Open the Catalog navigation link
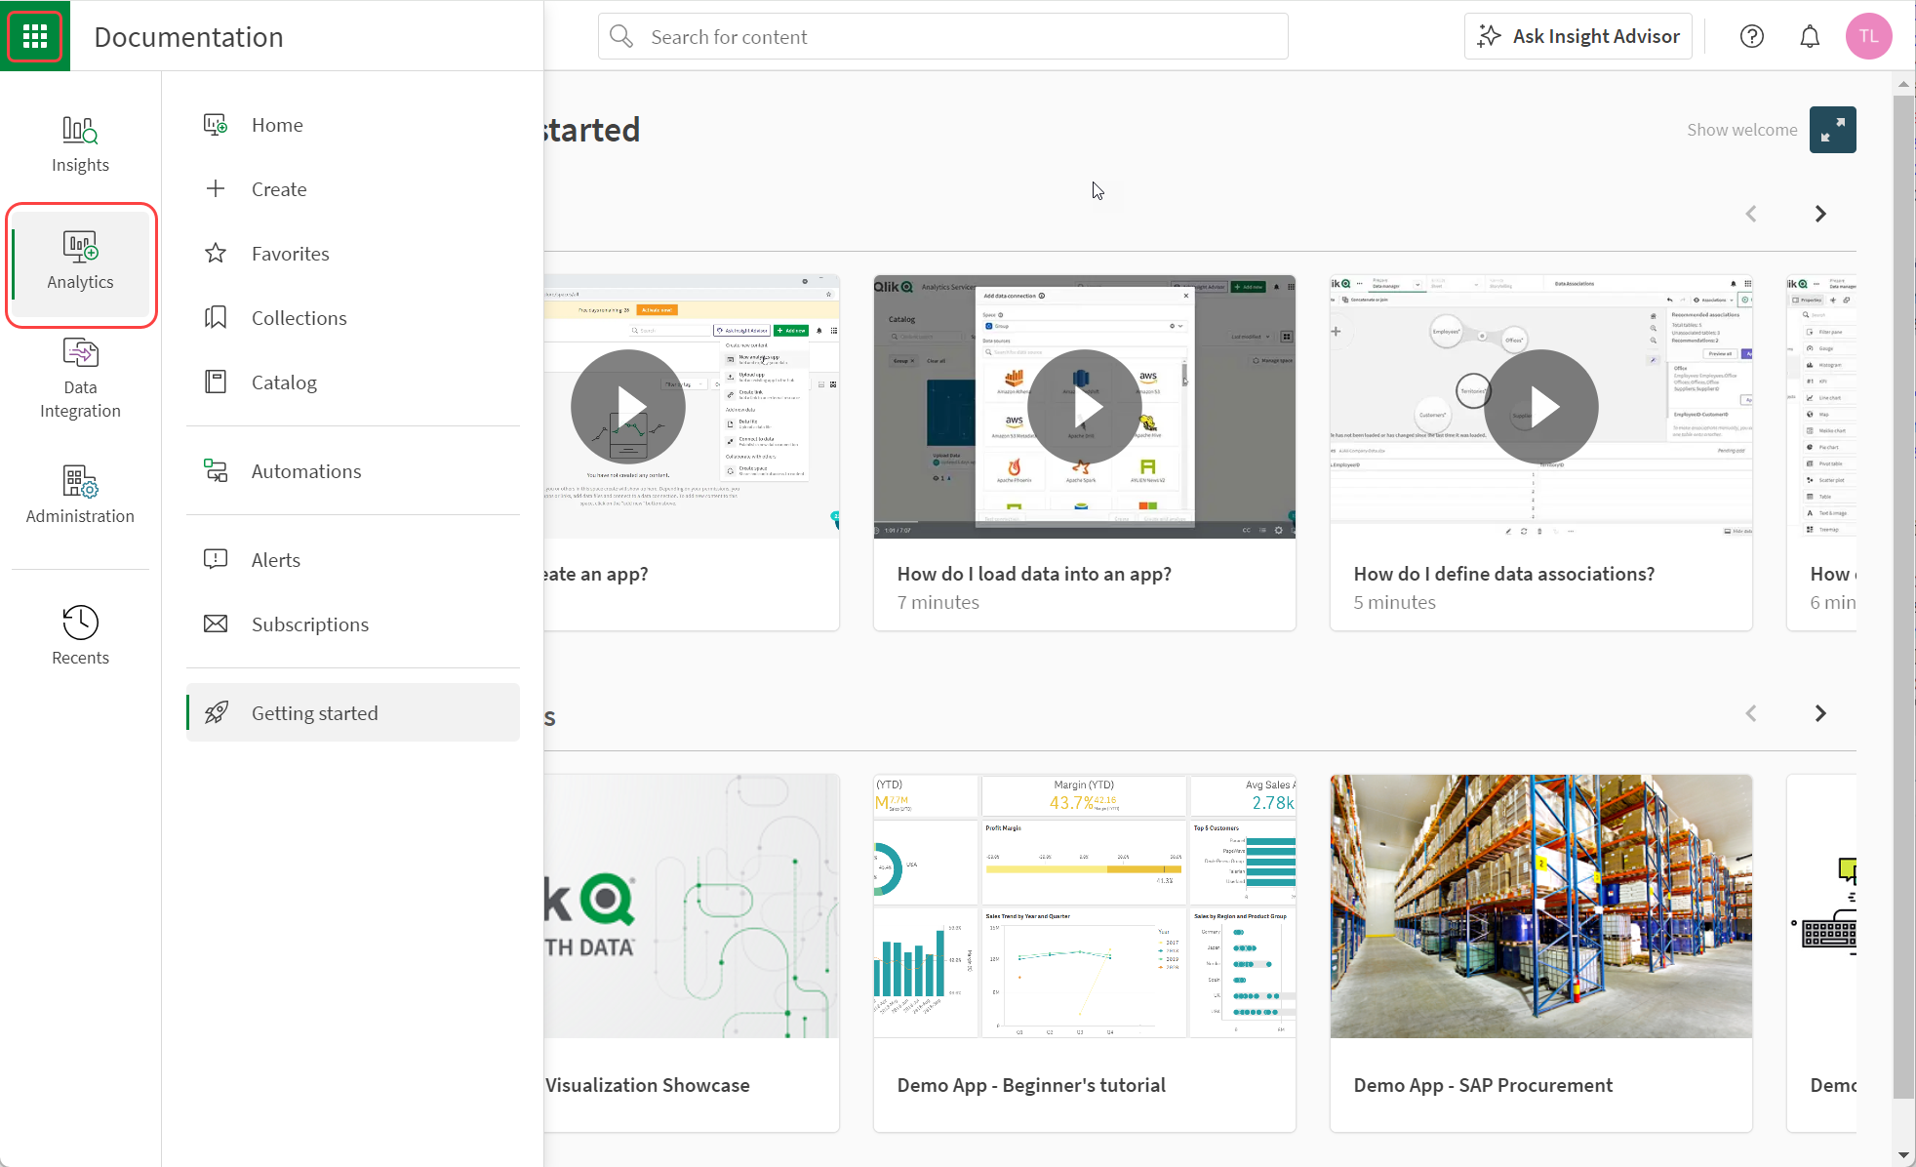Image resolution: width=1916 pixels, height=1167 pixels. [x=285, y=382]
